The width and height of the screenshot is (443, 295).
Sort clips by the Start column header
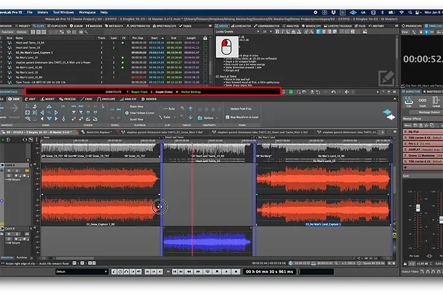[154, 38]
